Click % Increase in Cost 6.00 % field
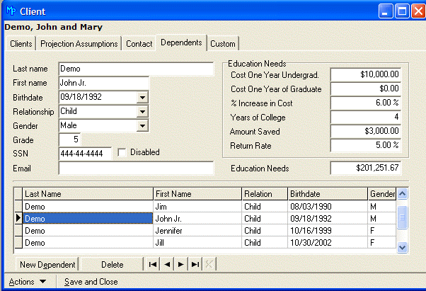This screenshot has height=291, width=426. (x=366, y=103)
